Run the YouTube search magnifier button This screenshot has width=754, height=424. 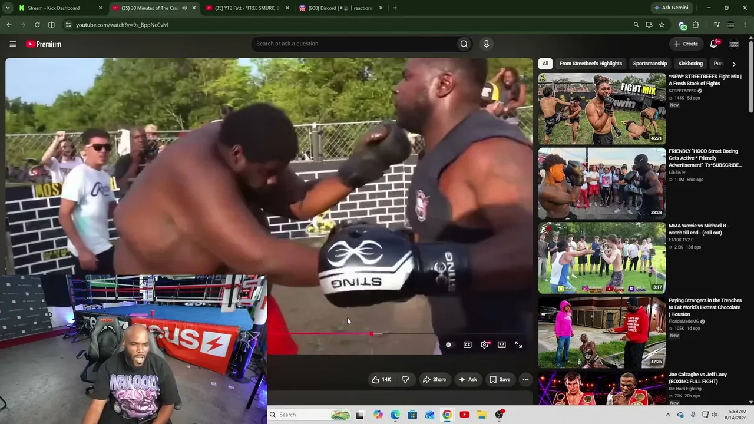(x=464, y=44)
